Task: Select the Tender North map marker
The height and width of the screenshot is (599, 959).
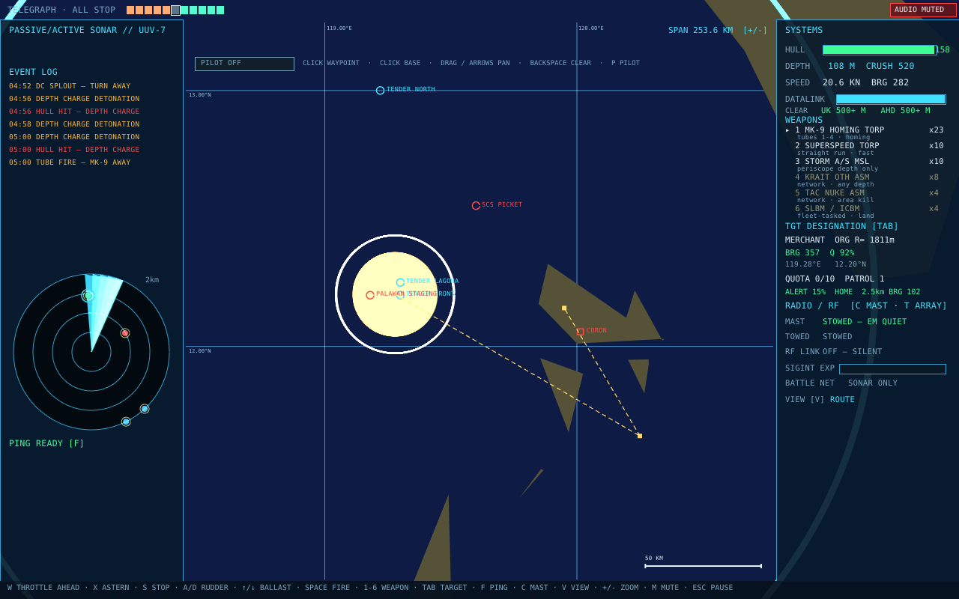Action: pyautogui.click(x=380, y=91)
